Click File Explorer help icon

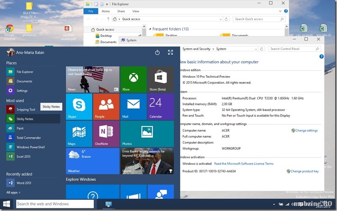point(286,11)
